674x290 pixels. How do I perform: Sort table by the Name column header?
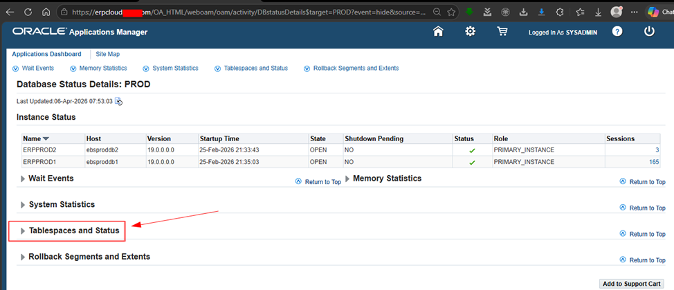click(x=32, y=138)
